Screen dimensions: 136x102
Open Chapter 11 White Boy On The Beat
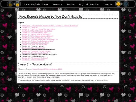[35, 43]
